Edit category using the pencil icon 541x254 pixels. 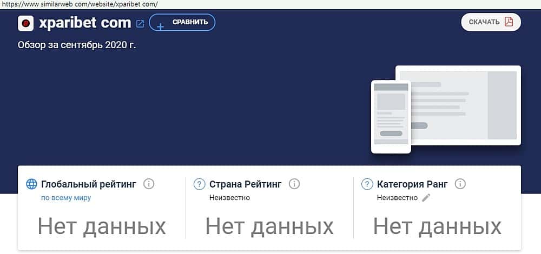(x=426, y=198)
